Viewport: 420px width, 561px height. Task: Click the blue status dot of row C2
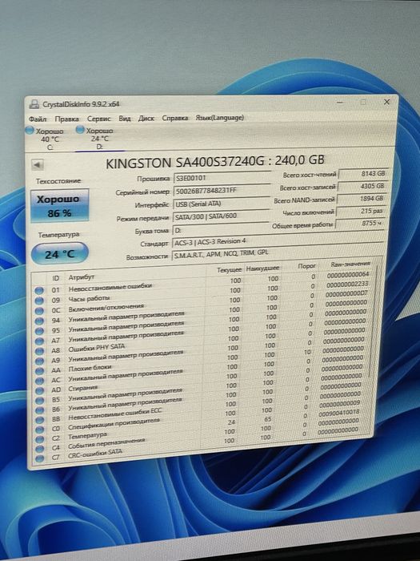point(40,438)
